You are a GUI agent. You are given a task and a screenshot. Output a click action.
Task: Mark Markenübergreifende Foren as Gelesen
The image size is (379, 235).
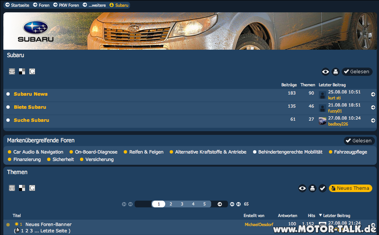click(x=359, y=140)
